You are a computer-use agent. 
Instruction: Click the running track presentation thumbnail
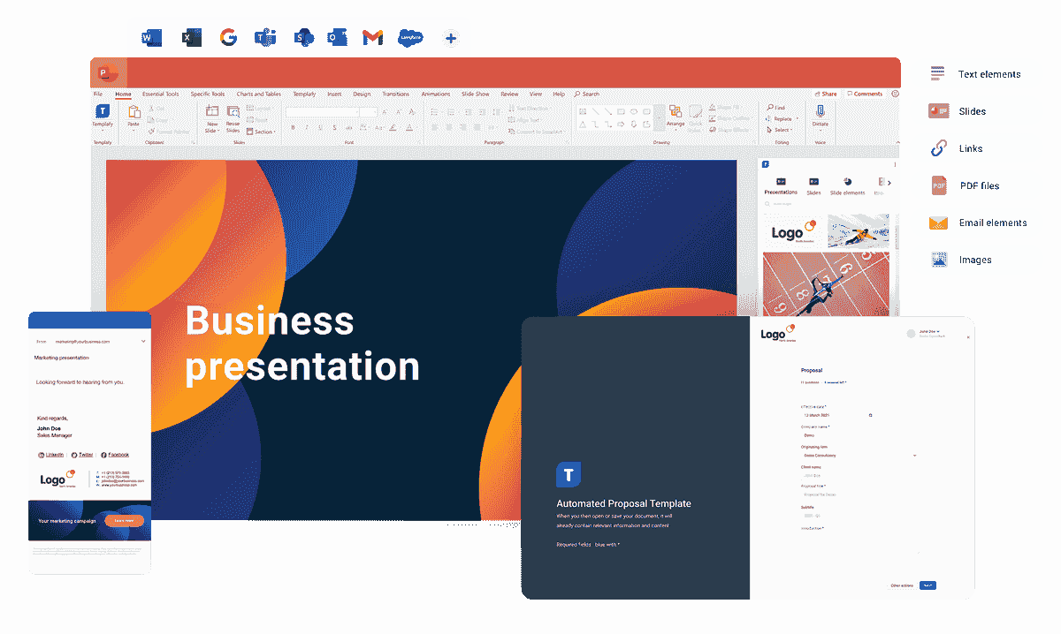(x=826, y=284)
